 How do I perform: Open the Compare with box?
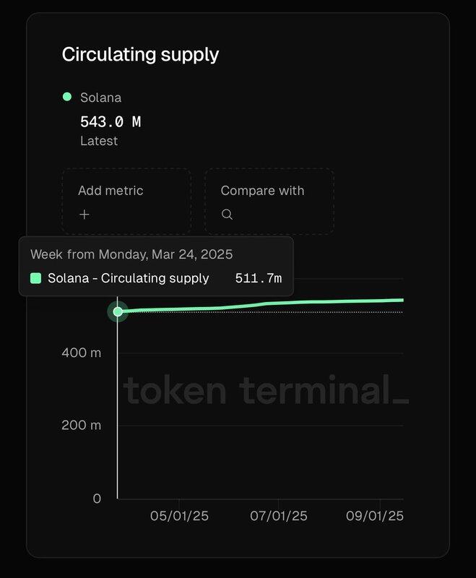[269, 202]
